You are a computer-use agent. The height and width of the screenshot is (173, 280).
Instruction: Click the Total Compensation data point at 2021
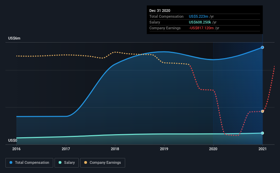click(262, 47)
